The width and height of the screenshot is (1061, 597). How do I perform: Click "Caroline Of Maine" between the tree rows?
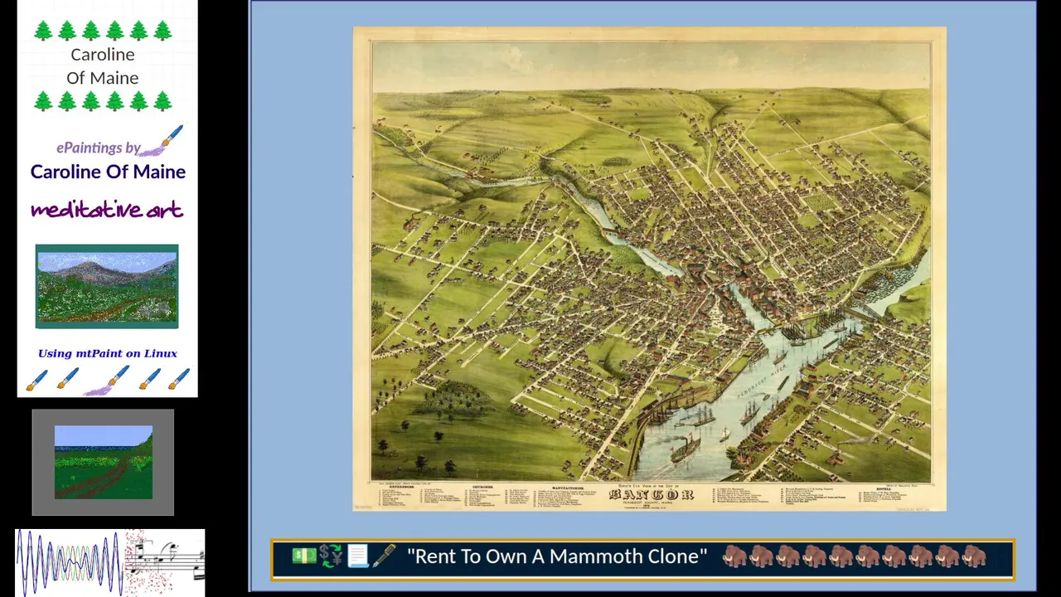(x=103, y=66)
